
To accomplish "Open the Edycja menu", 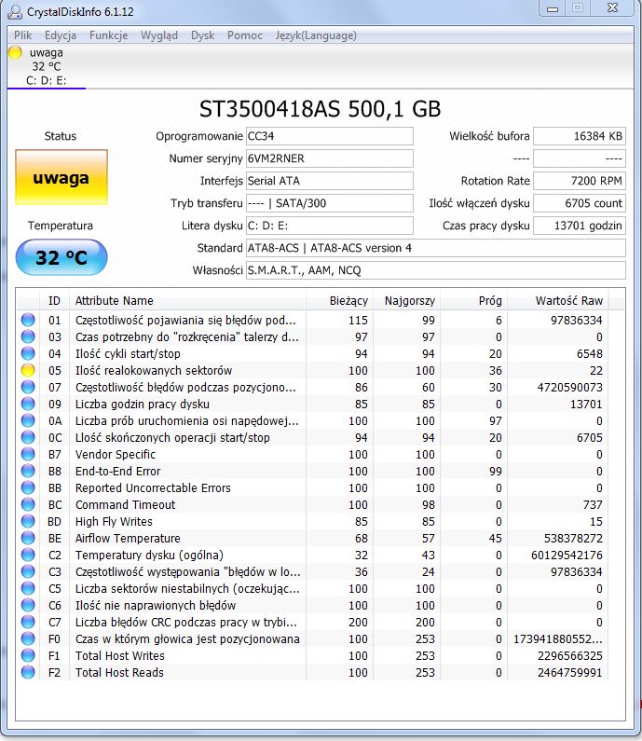I will coord(61,35).
